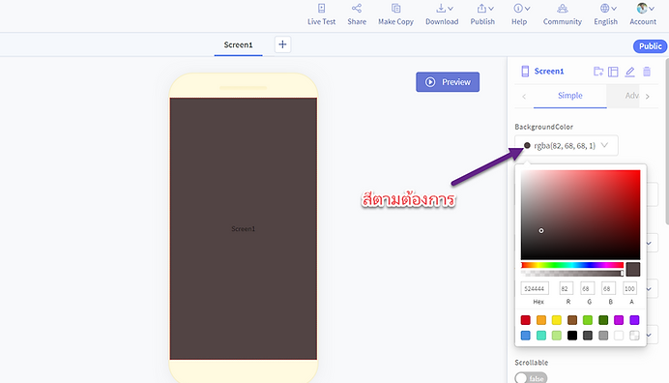Click the Hex input field
This screenshot has height=383, width=669.
pyautogui.click(x=535, y=288)
